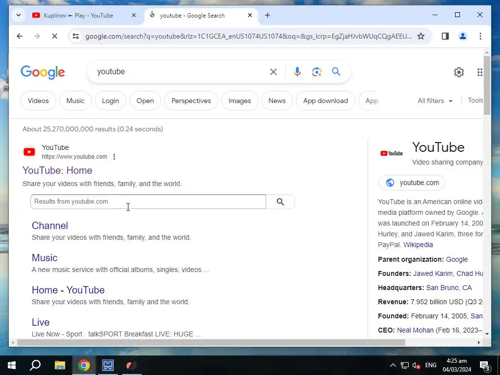Expand the All filters dropdown
This screenshot has height=375, width=500.
point(435,101)
